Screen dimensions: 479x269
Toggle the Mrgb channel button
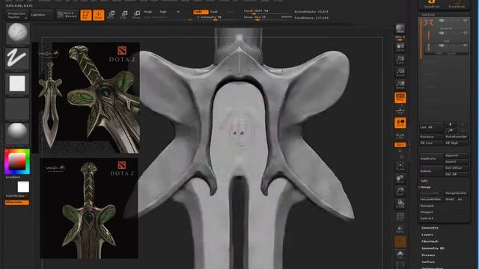[148, 12]
